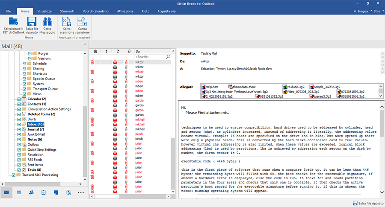This screenshot has height=207, width=385.
Task: Open Voci di calendario tab
Action: (95, 11)
